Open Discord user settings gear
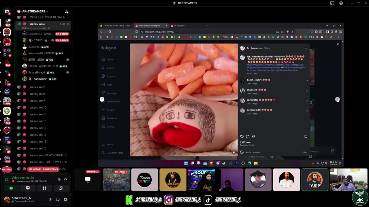Image resolution: width=369 pixels, height=207 pixels. (x=65, y=200)
